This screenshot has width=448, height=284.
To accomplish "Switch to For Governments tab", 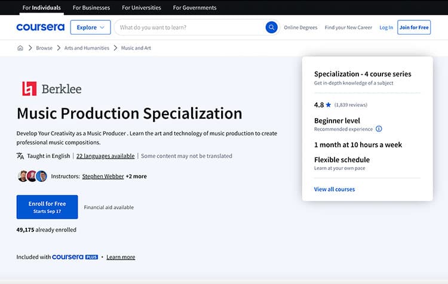I will (195, 8).
